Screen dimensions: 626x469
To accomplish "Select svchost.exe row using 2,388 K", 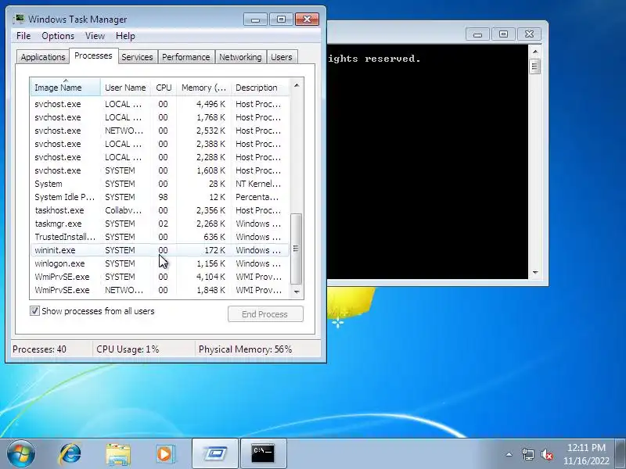I will pyautogui.click(x=160, y=144).
